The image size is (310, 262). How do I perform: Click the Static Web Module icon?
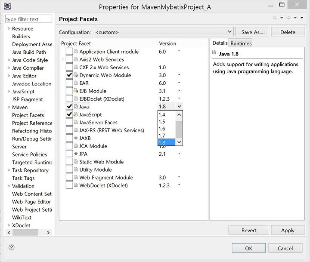(76, 162)
